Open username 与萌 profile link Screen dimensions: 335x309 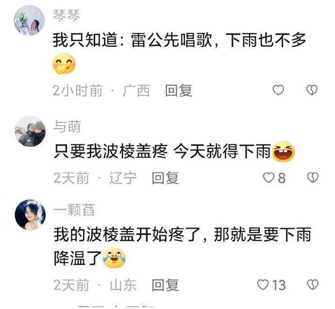[x=67, y=126]
